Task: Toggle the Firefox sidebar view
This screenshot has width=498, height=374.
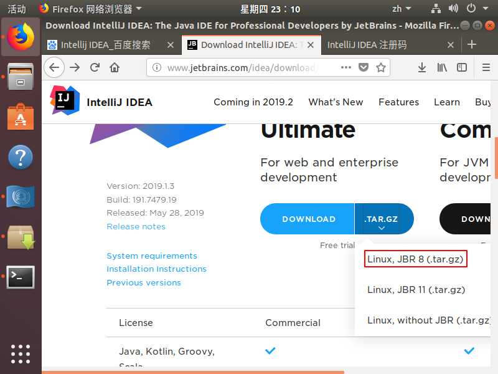Action: click(x=462, y=67)
